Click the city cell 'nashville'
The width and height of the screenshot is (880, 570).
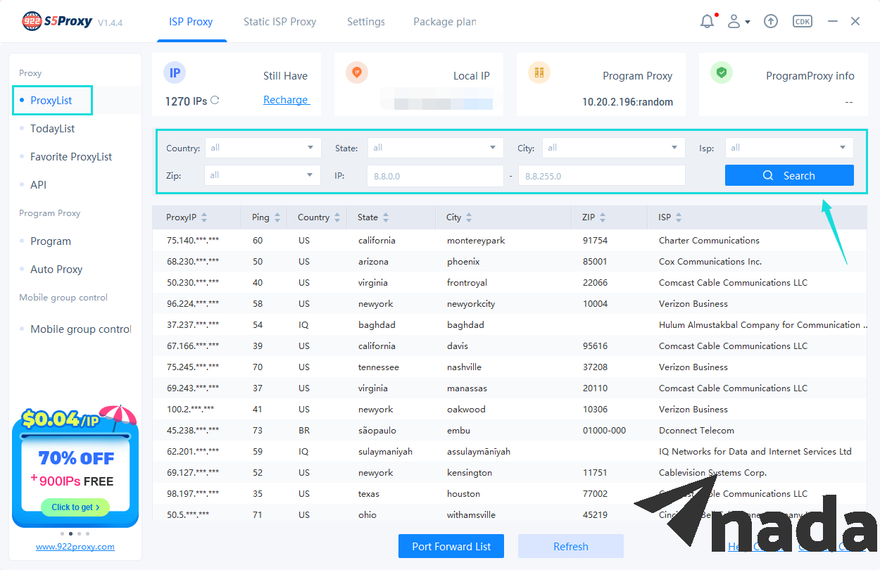pyautogui.click(x=464, y=367)
